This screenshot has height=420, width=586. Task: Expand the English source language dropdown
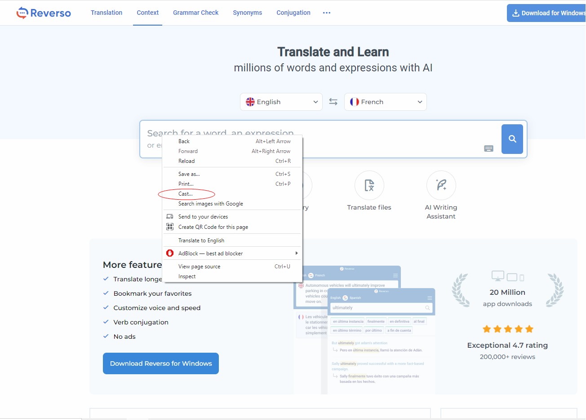281,102
